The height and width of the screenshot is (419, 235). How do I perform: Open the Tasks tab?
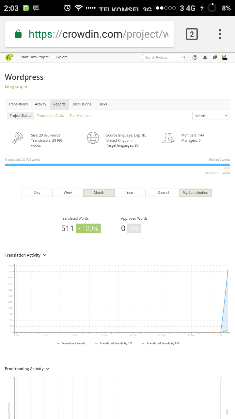tap(102, 104)
